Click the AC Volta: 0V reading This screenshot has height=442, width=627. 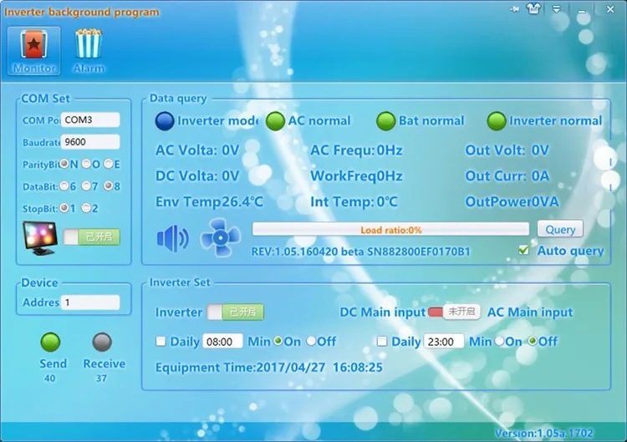(x=197, y=150)
